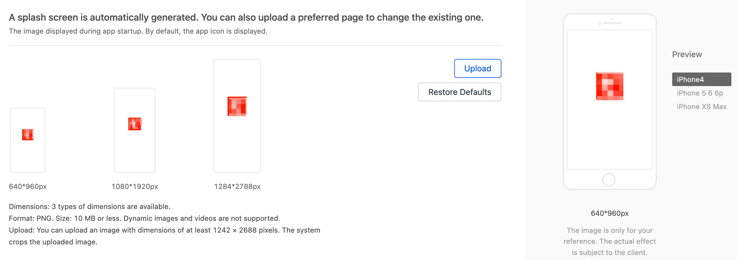Screen dimensions: 737x260
Task: Click the red image inside the phone preview
Action: (x=609, y=86)
